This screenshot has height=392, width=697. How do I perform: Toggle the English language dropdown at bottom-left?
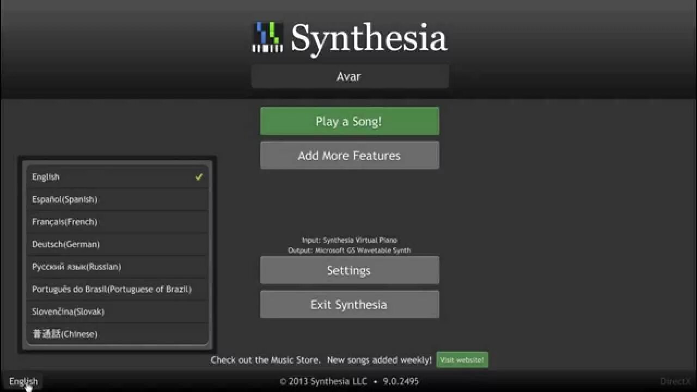23,381
